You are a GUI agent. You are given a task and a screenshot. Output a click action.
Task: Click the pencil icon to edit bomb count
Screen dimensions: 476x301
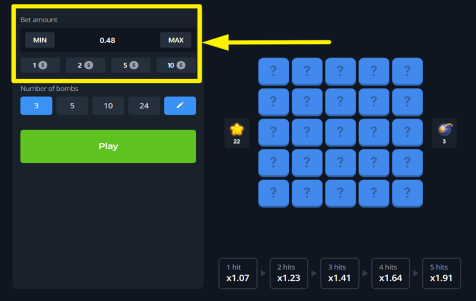[x=180, y=106]
